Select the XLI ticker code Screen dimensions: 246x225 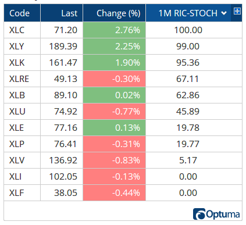tap(15, 177)
